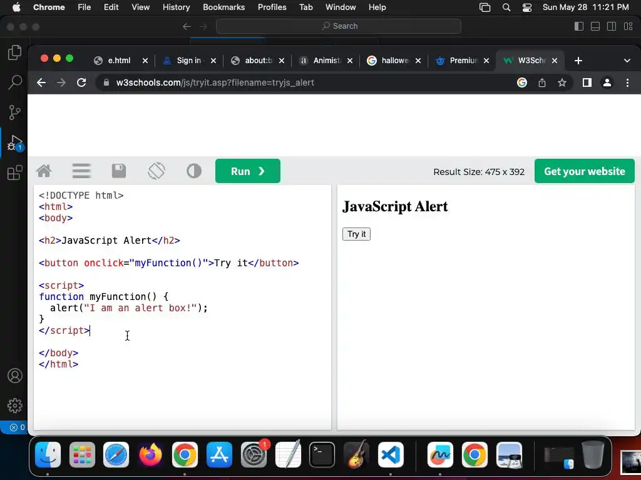Click Spotlight search icon in menu bar
This screenshot has height=480, width=641.
(506, 7)
